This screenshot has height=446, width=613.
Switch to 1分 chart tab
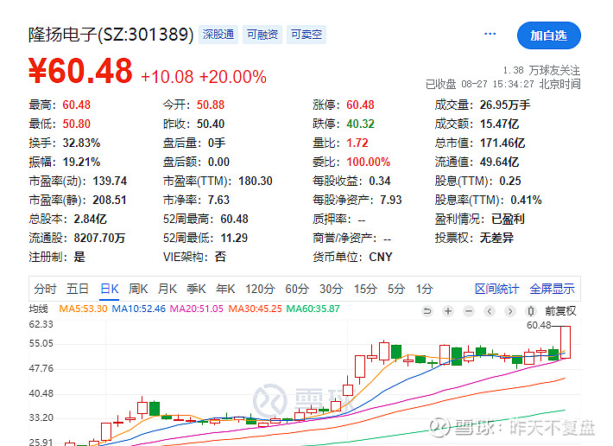[x=425, y=289]
